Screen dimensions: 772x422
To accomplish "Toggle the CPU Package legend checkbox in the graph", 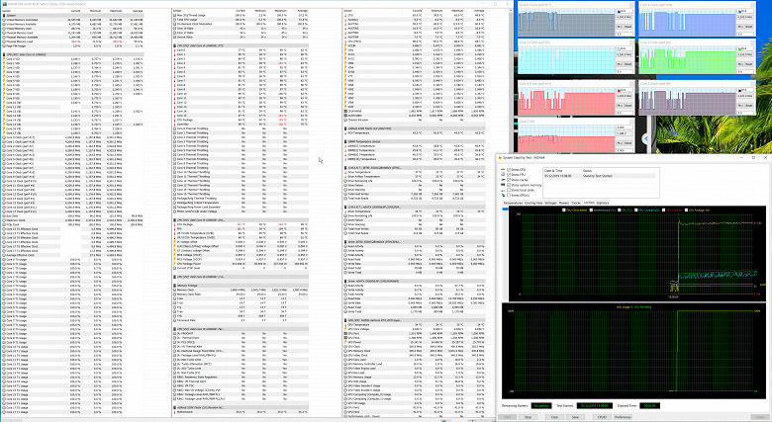I will (x=686, y=211).
